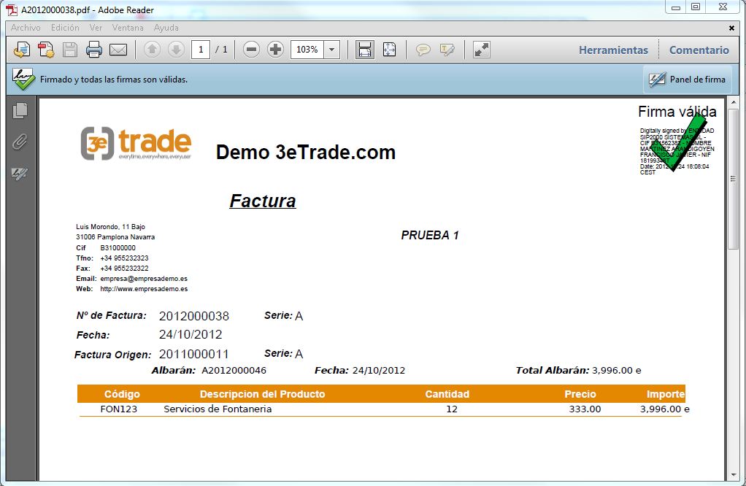
Task: Click the Código column header
Action: 123,394
